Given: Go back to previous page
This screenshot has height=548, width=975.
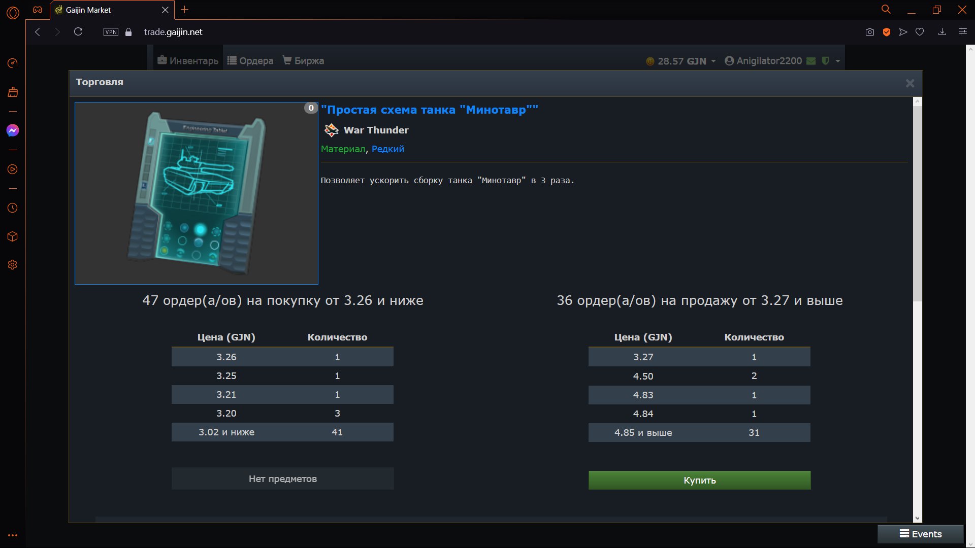Looking at the screenshot, I should coord(38,32).
